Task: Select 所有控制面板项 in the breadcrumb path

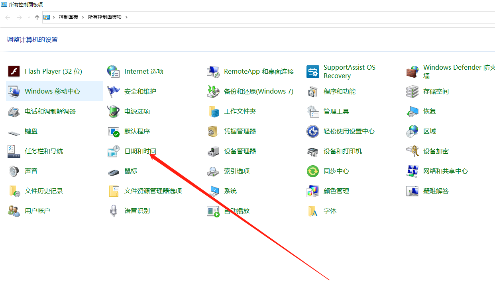Action: point(105,17)
